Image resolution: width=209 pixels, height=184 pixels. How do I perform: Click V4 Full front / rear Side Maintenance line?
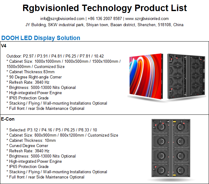[x=46, y=108]
